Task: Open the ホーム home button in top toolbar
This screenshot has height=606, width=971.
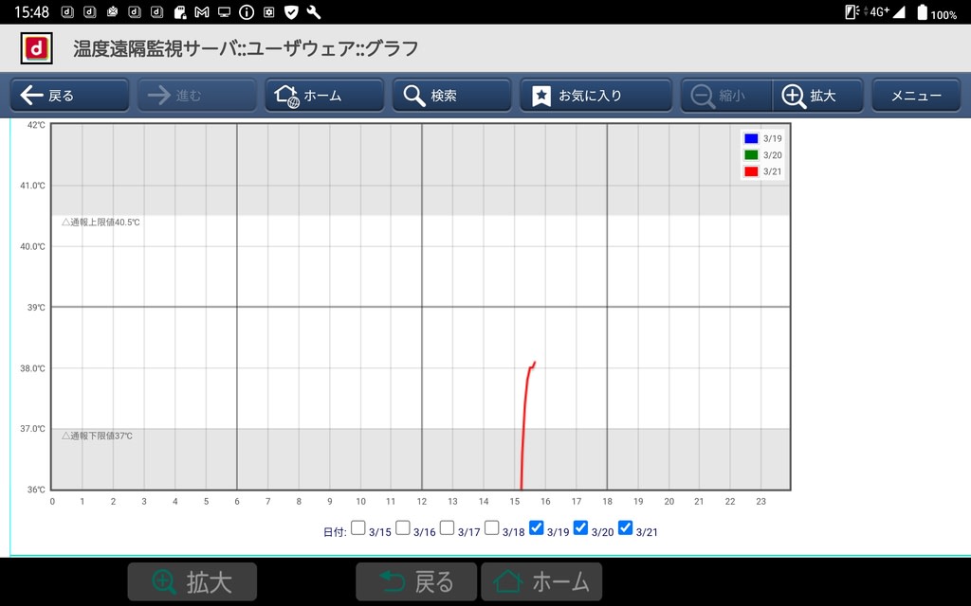Action: click(324, 96)
